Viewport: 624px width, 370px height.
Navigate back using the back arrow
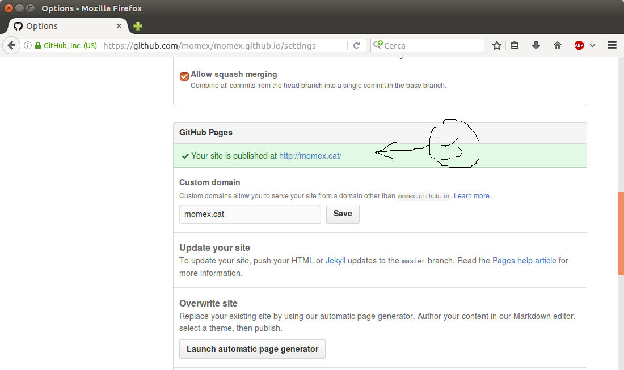pos(11,45)
